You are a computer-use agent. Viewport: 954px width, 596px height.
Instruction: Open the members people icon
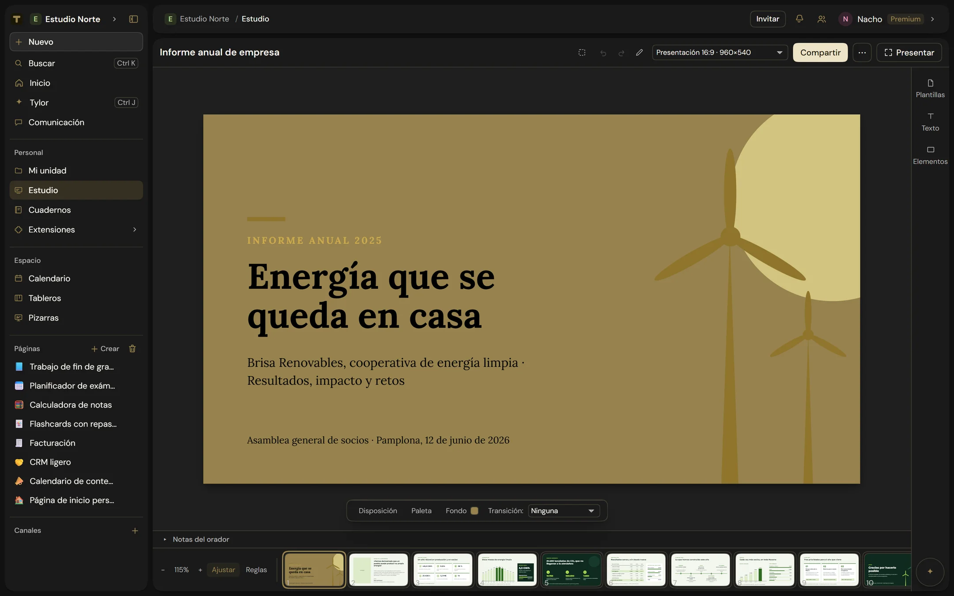pos(821,19)
